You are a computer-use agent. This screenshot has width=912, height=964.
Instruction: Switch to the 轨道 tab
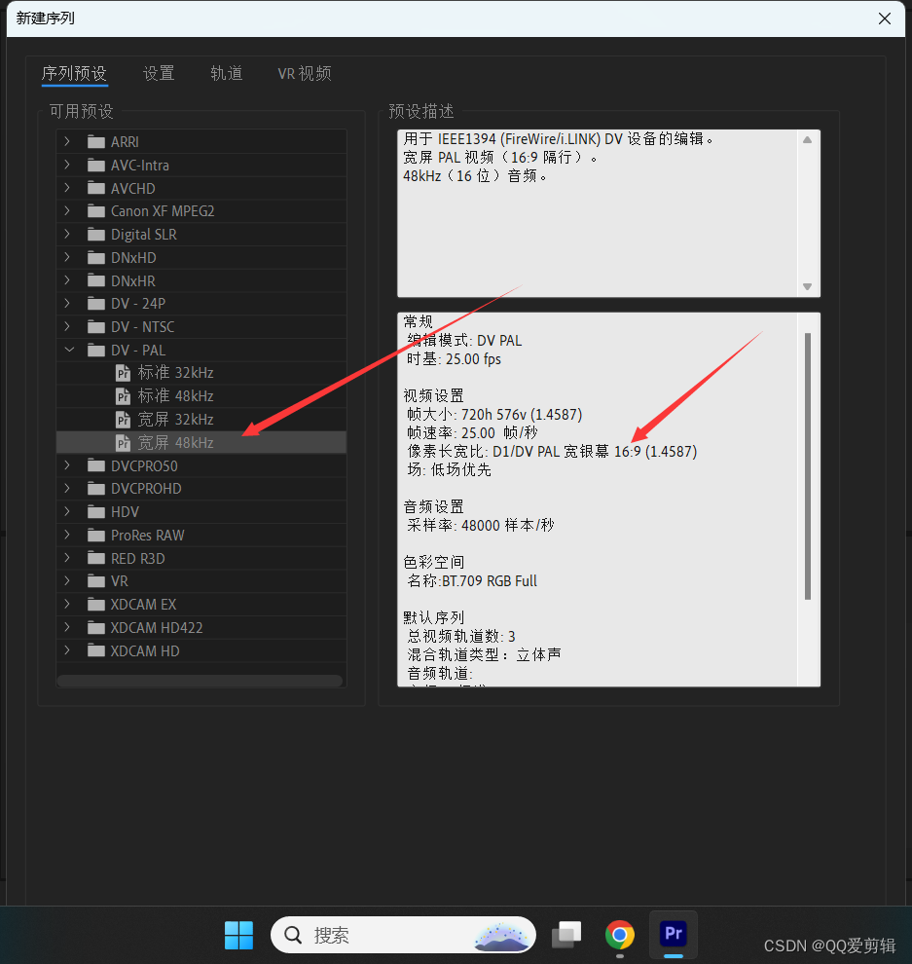(227, 74)
